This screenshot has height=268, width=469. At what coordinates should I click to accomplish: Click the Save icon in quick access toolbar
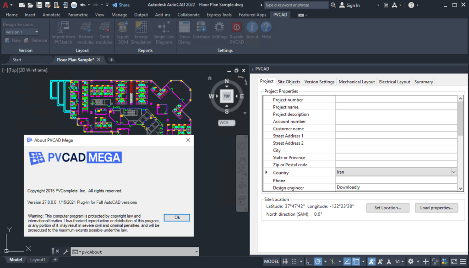point(39,5)
